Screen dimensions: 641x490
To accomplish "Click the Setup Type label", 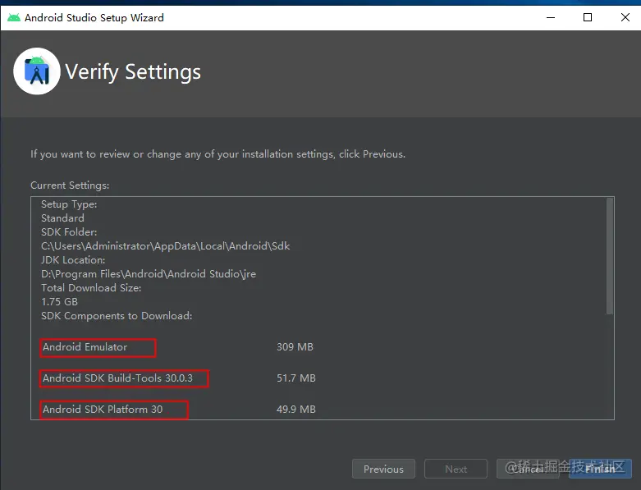I will coord(69,204).
